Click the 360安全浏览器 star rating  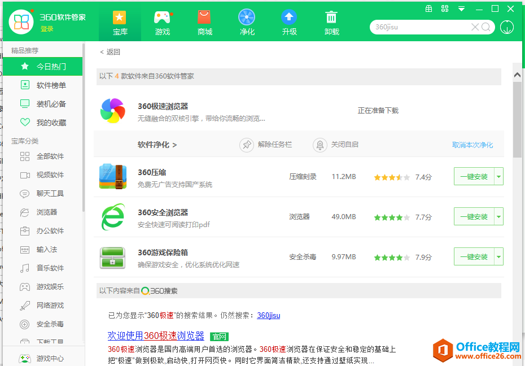pyautogui.click(x=392, y=217)
